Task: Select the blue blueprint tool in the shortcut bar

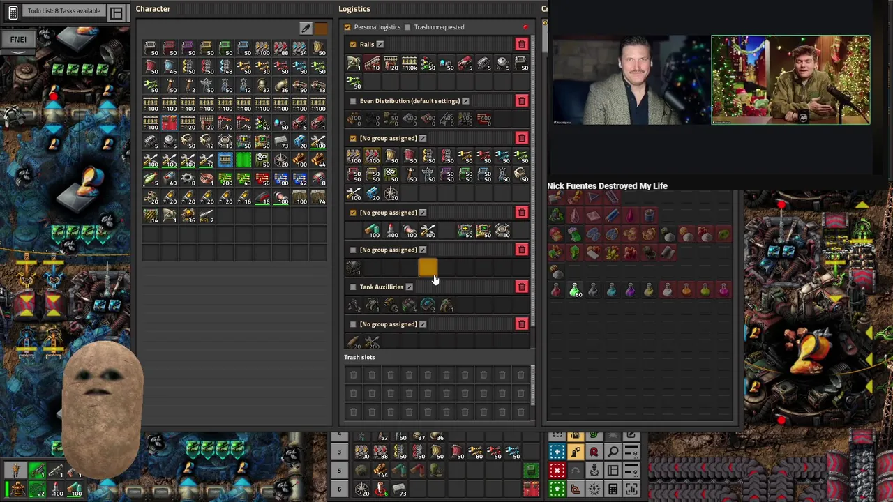Action: pyautogui.click(x=557, y=452)
